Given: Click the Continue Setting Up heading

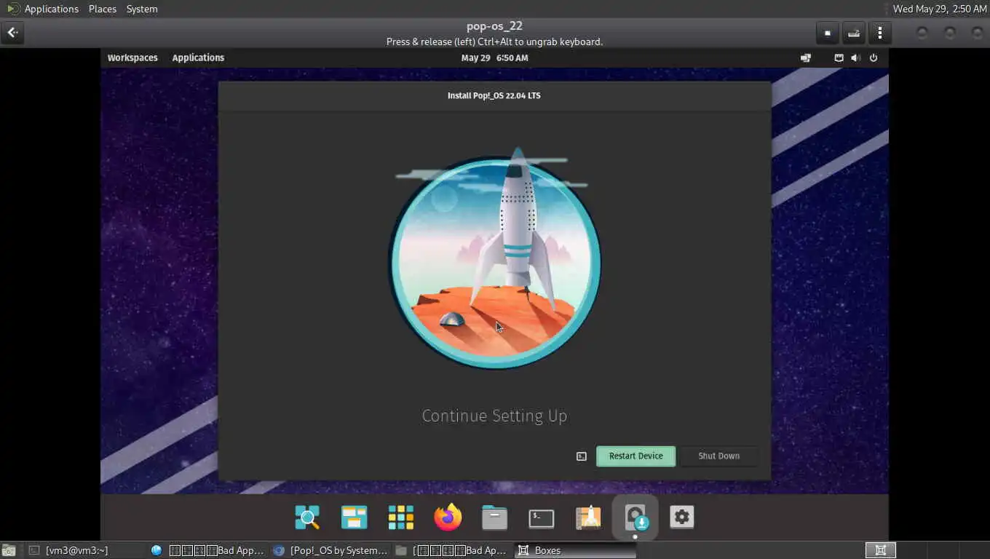Looking at the screenshot, I should tap(494, 416).
